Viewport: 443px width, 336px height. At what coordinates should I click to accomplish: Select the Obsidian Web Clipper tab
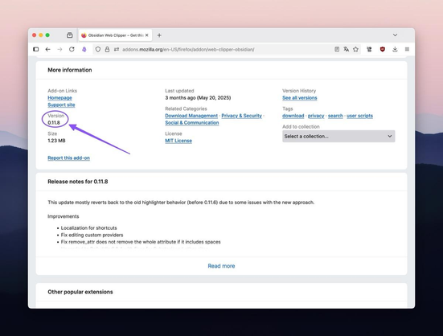point(115,35)
